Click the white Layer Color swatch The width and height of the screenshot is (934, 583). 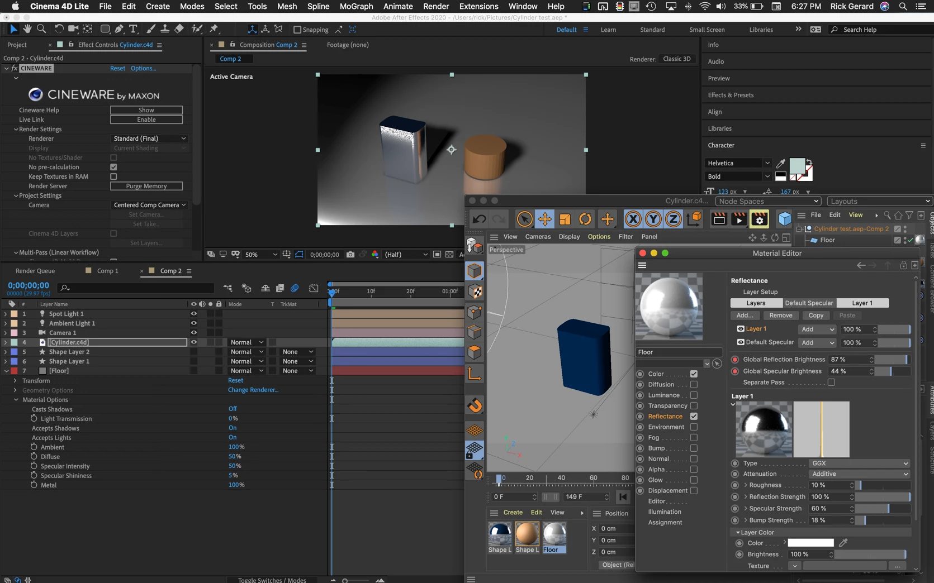point(810,543)
